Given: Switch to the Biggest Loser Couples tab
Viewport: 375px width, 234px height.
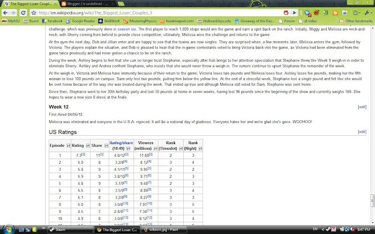Looking at the screenshot, I should pyautogui.click(x=30, y=4).
